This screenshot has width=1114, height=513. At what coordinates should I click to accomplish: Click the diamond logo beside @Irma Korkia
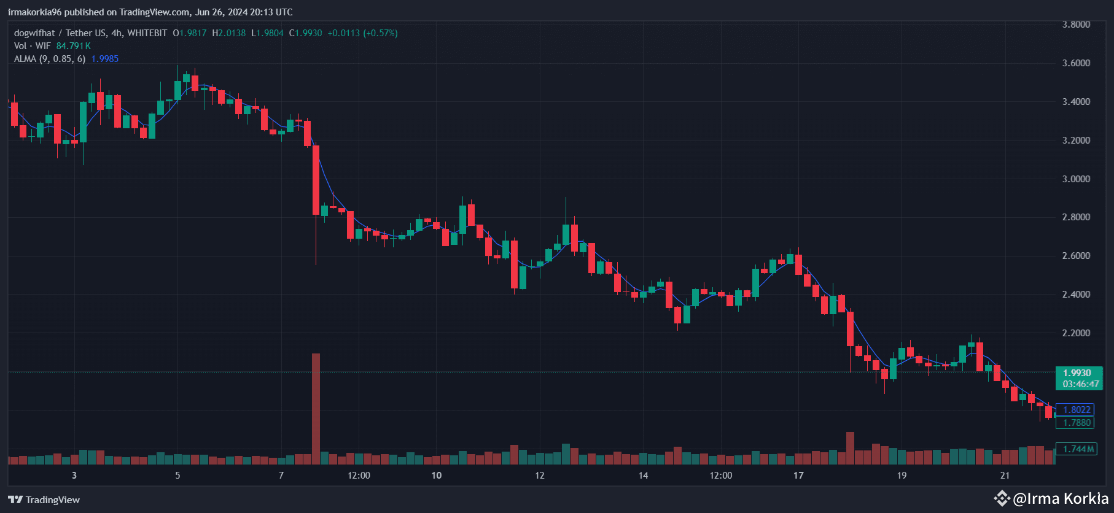click(1002, 498)
